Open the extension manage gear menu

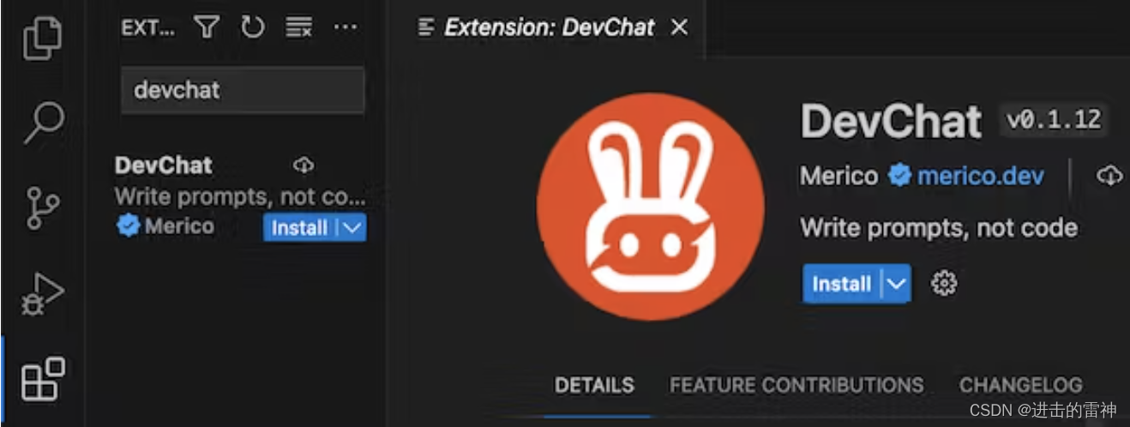pos(944,284)
